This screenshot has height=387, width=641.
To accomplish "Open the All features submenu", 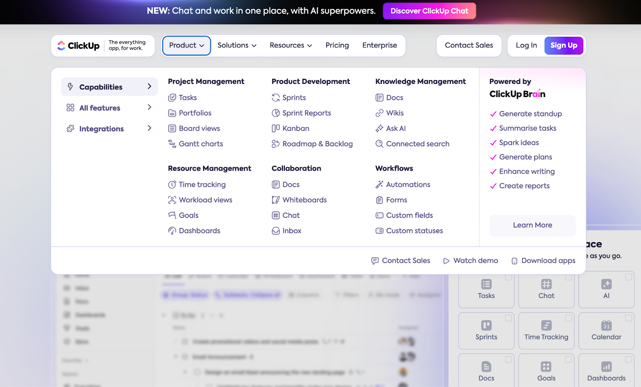I will 109,108.
